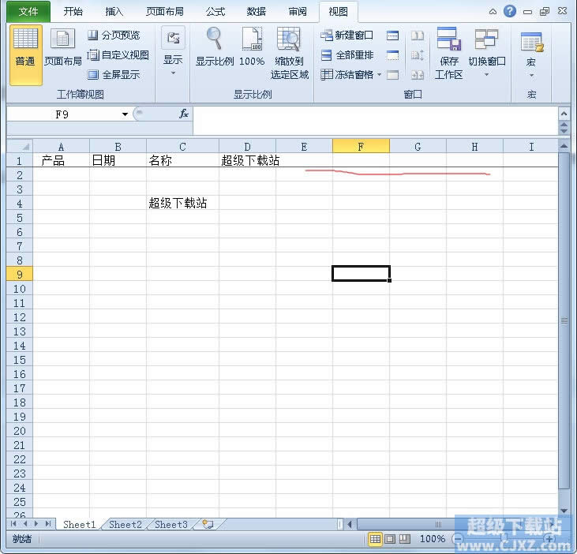Select cell C1 containing 名称
The image size is (577, 554).
(x=182, y=160)
